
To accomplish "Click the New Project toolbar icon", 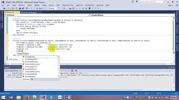I will pyautogui.click(x=13, y=9).
